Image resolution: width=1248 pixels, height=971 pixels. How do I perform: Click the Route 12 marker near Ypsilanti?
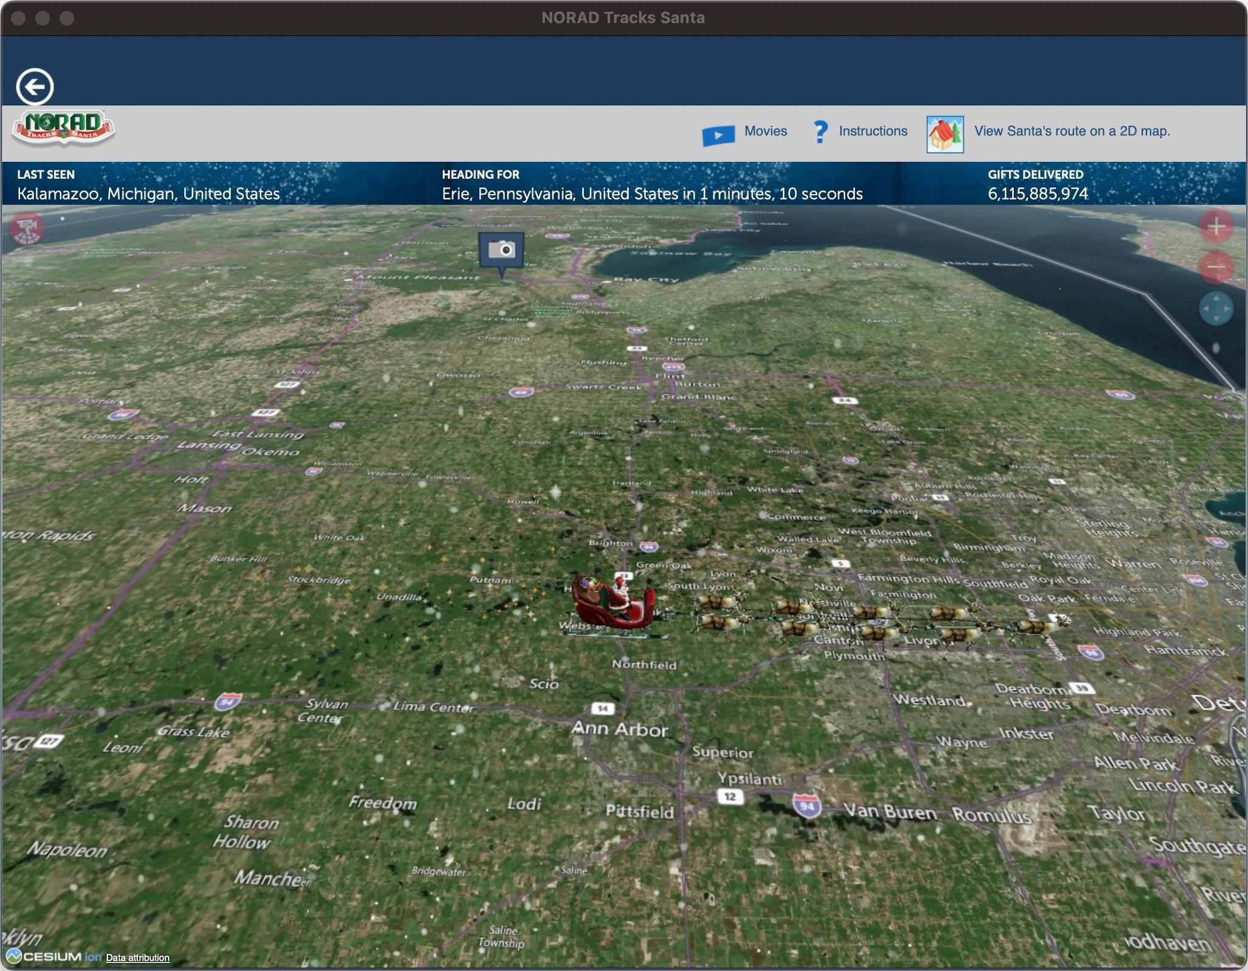pos(730,796)
